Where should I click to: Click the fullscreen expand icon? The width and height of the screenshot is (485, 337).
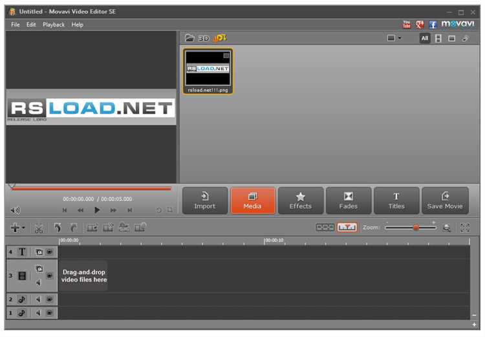[x=464, y=228]
